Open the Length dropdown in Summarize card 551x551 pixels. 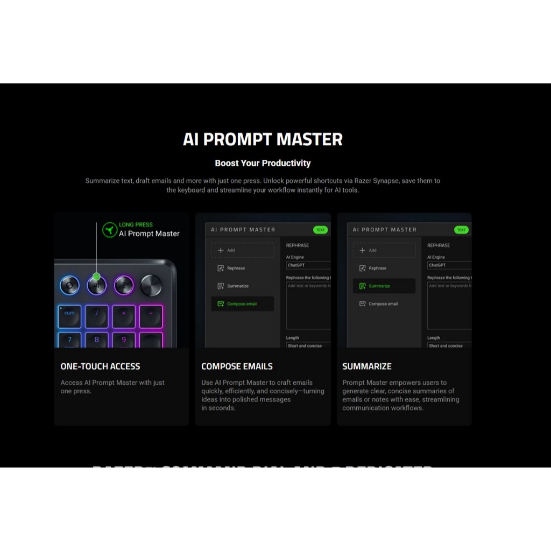coord(449,345)
